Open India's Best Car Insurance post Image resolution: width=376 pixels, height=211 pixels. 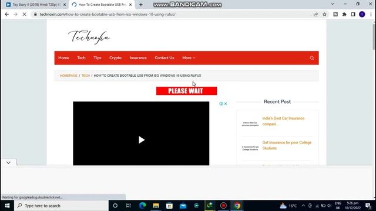point(283,121)
